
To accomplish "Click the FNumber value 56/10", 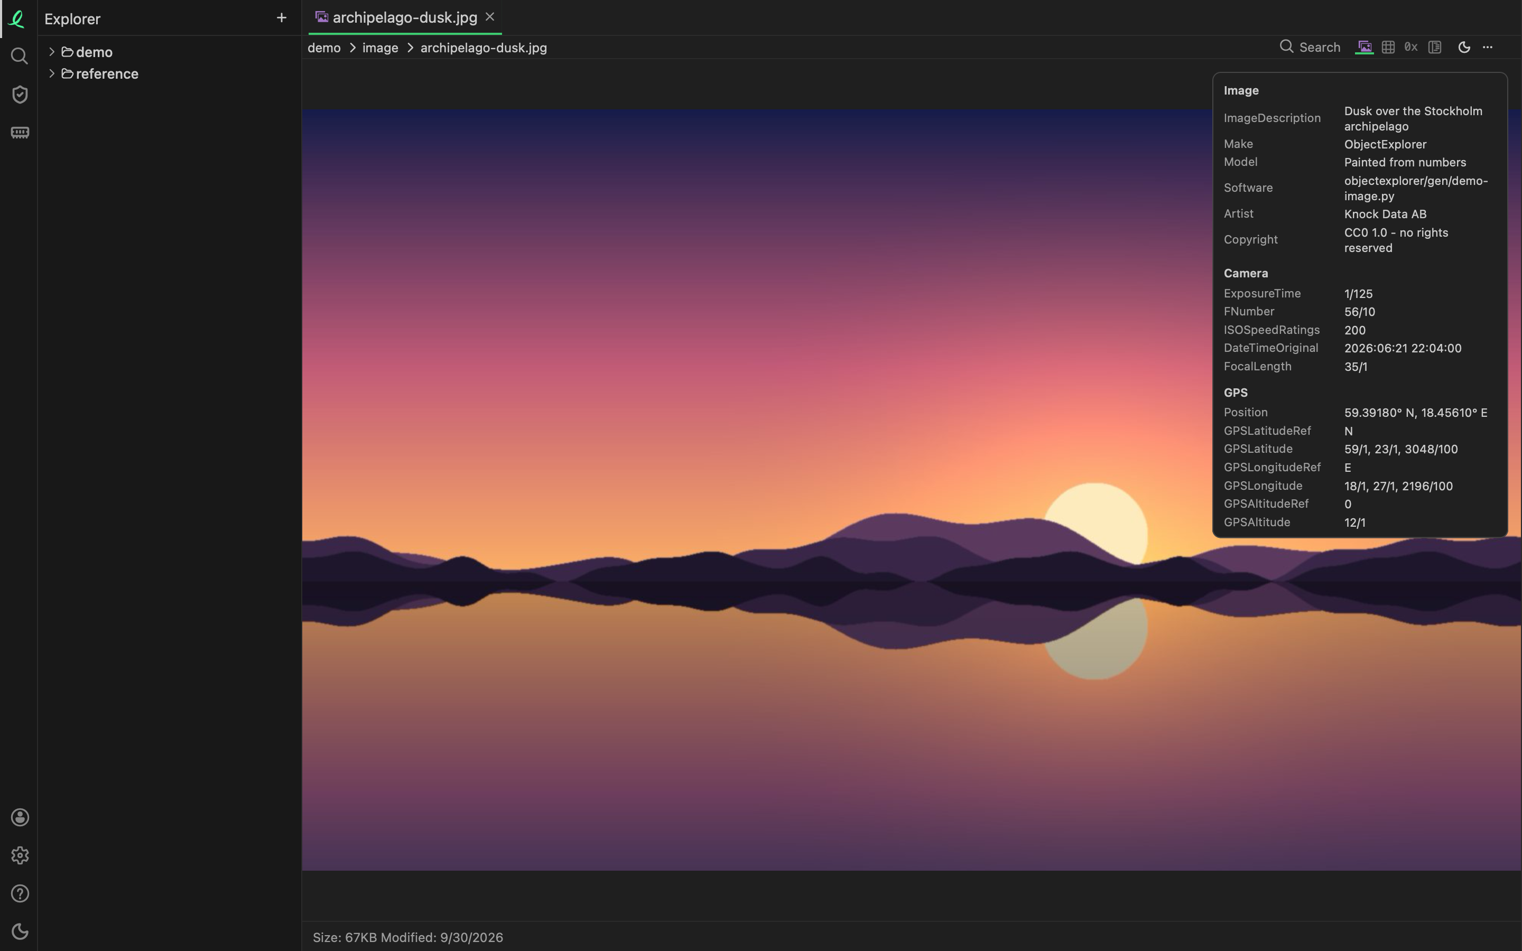I will pyautogui.click(x=1359, y=312).
